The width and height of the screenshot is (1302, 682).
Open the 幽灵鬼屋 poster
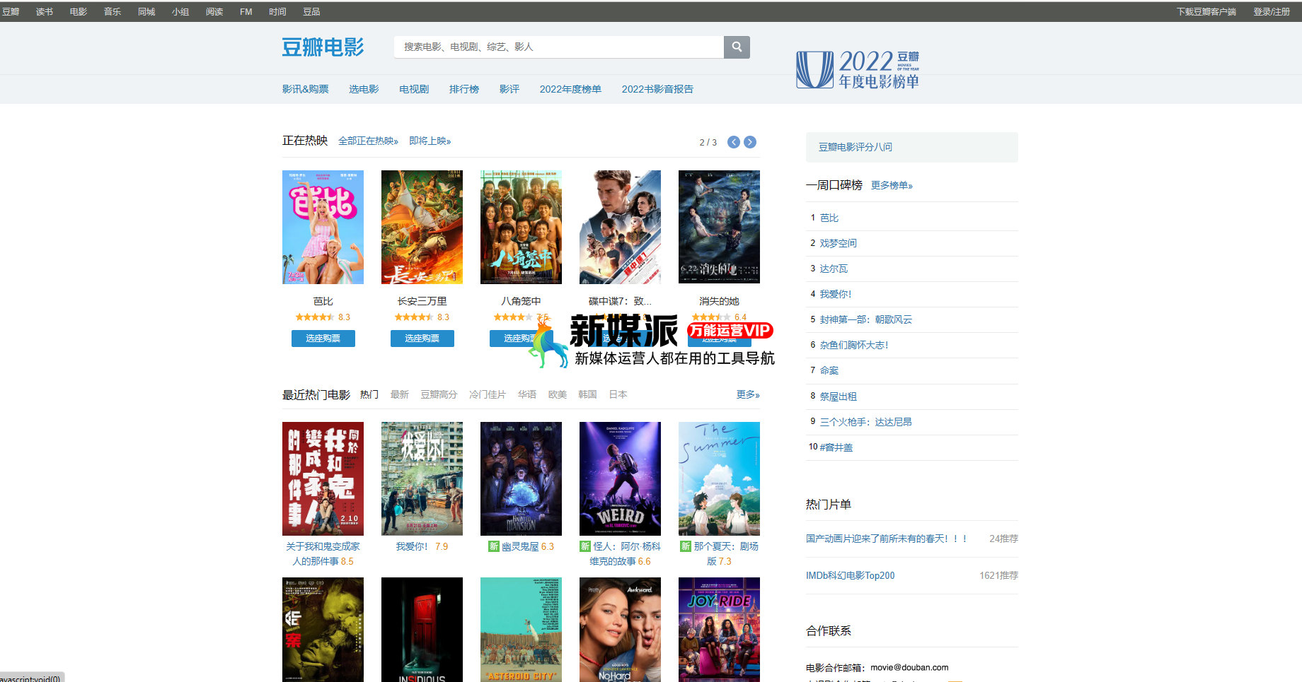pyautogui.click(x=521, y=478)
